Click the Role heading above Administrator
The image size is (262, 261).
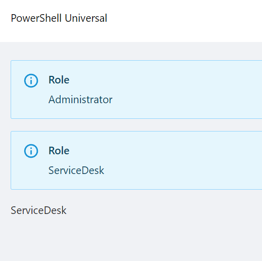[x=59, y=80]
